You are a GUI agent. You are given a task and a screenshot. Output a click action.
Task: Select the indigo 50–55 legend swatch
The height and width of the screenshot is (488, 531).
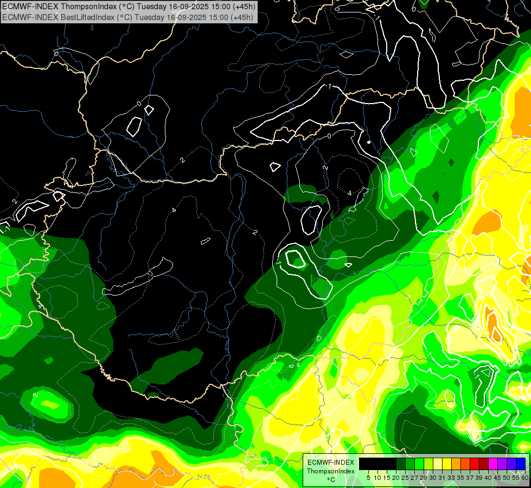click(511, 464)
